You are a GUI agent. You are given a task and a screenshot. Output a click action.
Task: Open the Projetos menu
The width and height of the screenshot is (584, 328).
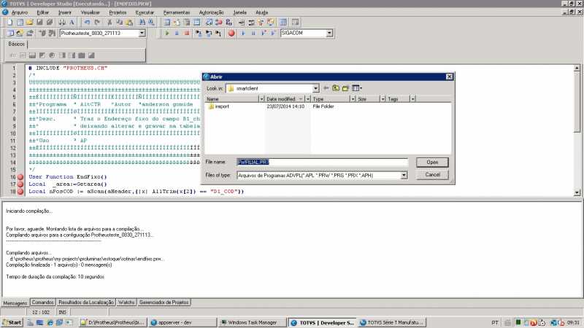118,12
